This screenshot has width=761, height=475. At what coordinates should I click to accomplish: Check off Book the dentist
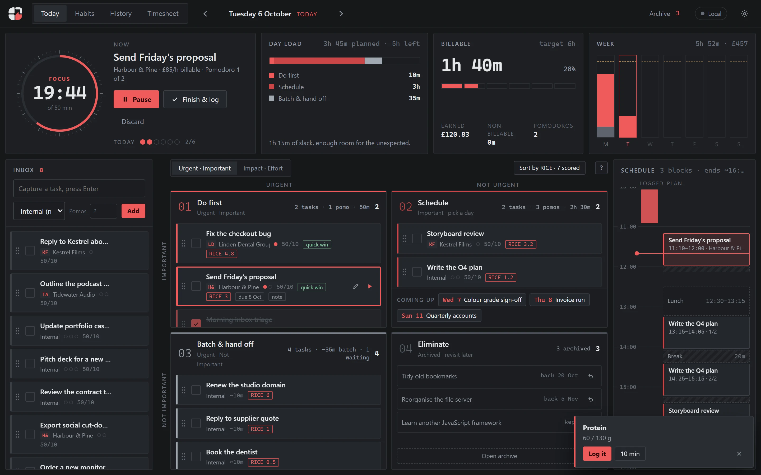[x=196, y=457]
